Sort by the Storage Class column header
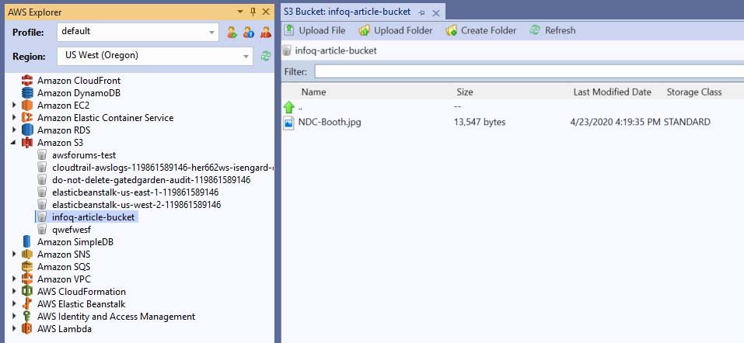Screen dimensions: 744x343 tap(694, 92)
